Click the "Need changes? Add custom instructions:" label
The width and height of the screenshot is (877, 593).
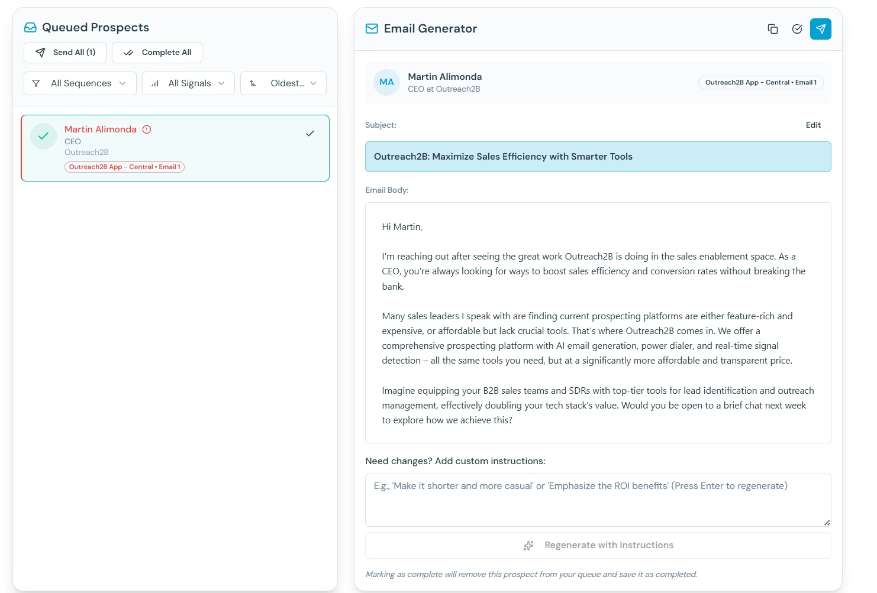click(x=455, y=461)
